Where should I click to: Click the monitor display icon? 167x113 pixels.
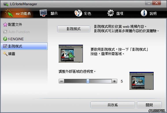click(x=43, y=13)
